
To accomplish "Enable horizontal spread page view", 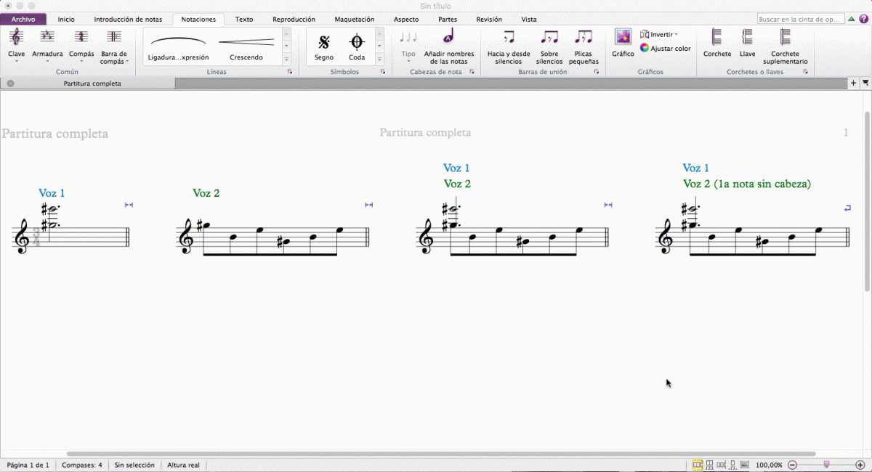I will [698, 465].
